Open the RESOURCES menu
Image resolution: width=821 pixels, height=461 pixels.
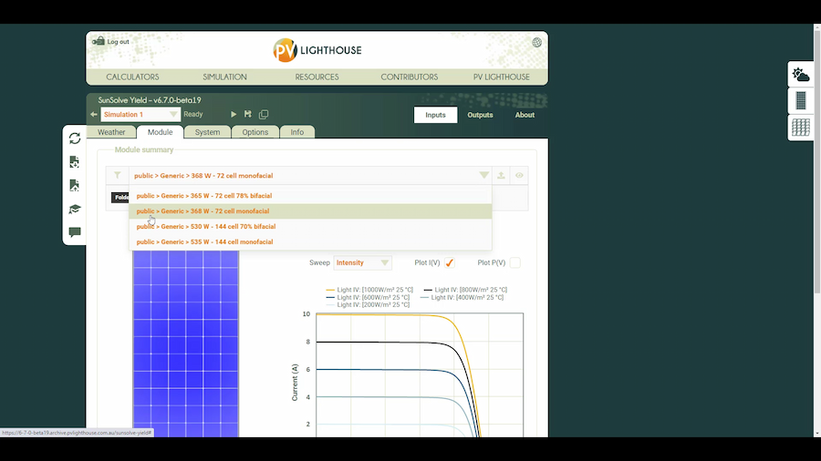pyautogui.click(x=317, y=77)
